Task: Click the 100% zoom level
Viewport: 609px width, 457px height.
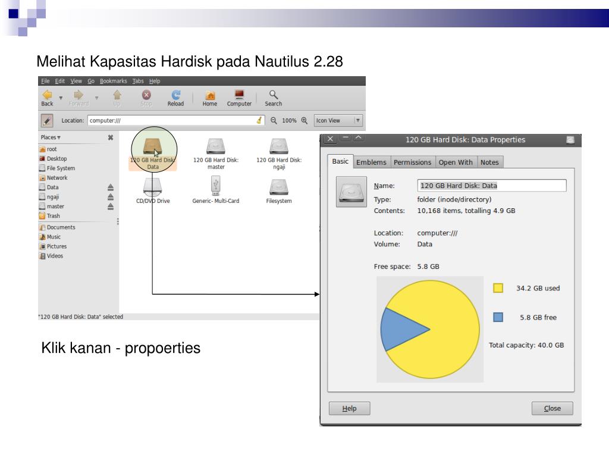Action: (x=289, y=120)
